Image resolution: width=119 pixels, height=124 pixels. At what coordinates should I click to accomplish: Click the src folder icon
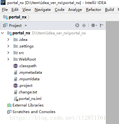tap(16, 53)
